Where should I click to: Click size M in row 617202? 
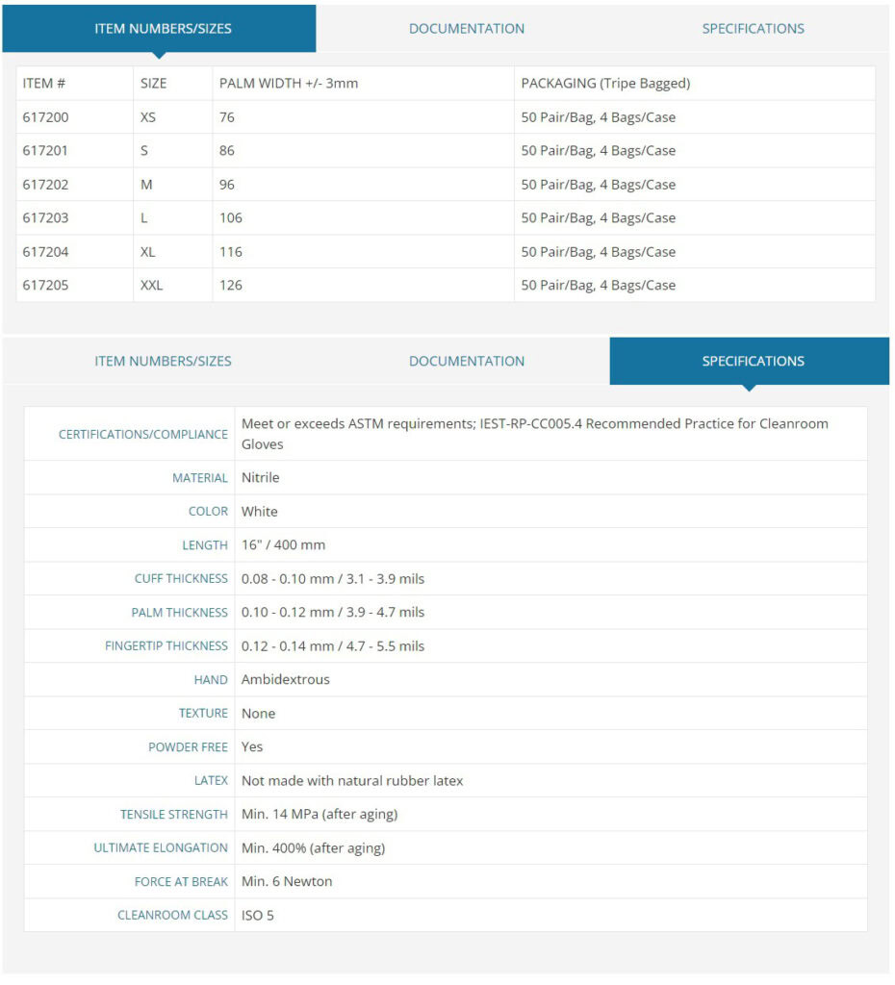[x=146, y=185]
